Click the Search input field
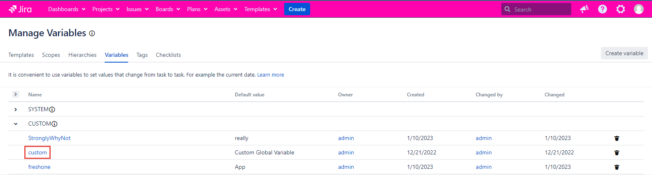Image resolution: width=652 pixels, height=175 pixels. click(x=540, y=9)
